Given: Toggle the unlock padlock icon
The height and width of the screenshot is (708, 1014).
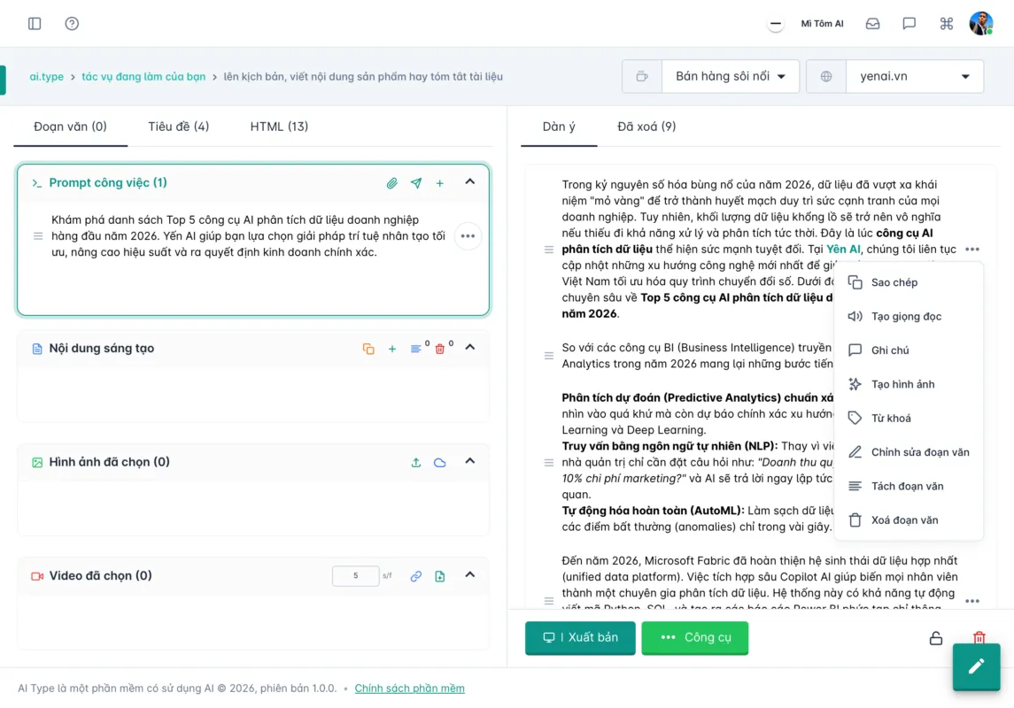Looking at the screenshot, I should pos(936,638).
